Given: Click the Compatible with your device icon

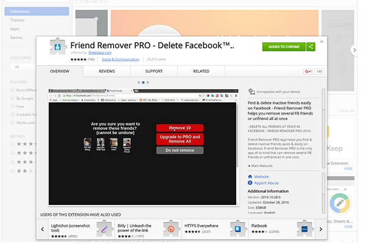Looking at the screenshot, I should (251, 91).
